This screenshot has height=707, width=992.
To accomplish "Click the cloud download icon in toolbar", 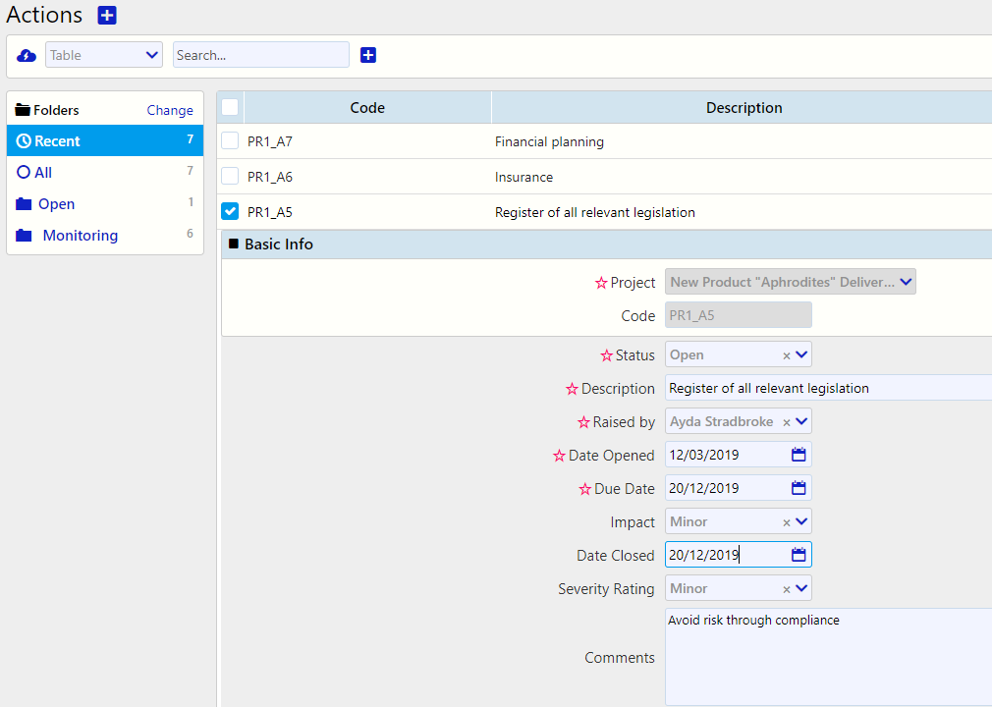I will pyautogui.click(x=27, y=56).
